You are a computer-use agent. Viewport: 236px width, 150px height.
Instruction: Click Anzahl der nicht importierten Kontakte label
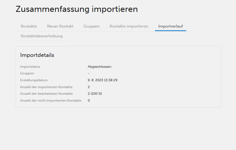(51, 101)
